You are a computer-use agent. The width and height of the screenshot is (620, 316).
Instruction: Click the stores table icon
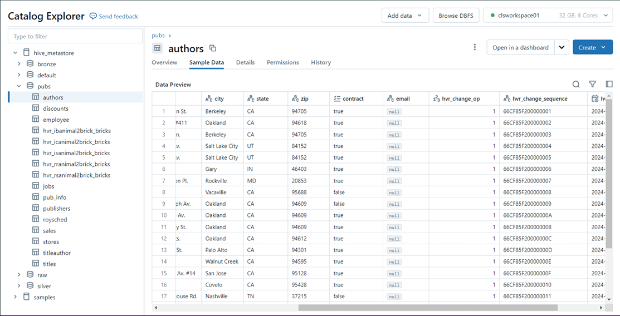pos(36,241)
